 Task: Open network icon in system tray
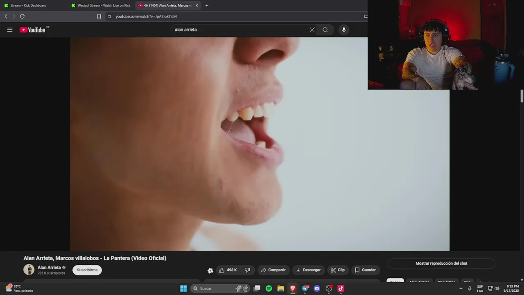[490, 288]
